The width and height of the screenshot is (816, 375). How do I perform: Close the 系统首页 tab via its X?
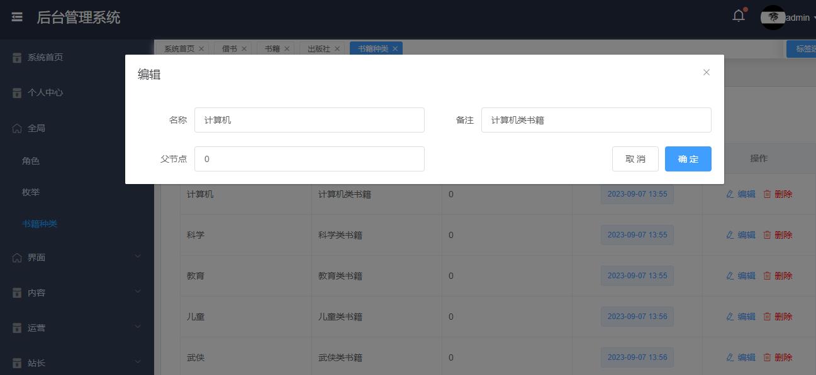coord(201,48)
